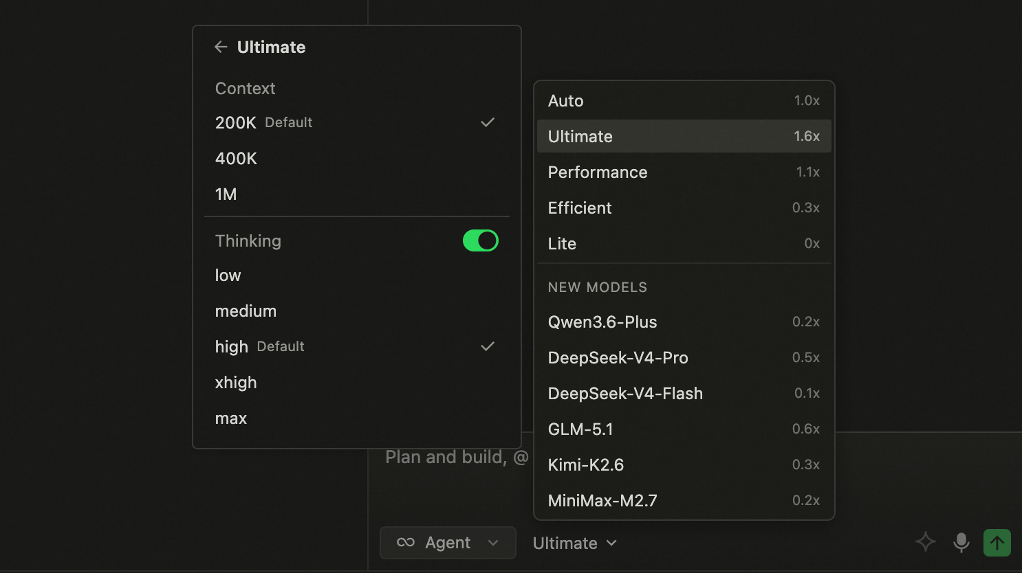Click the back arrow beside Ultimate header

(221, 47)
